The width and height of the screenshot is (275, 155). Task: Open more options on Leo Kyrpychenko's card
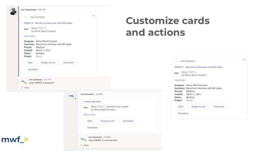[x=93, y=16]
